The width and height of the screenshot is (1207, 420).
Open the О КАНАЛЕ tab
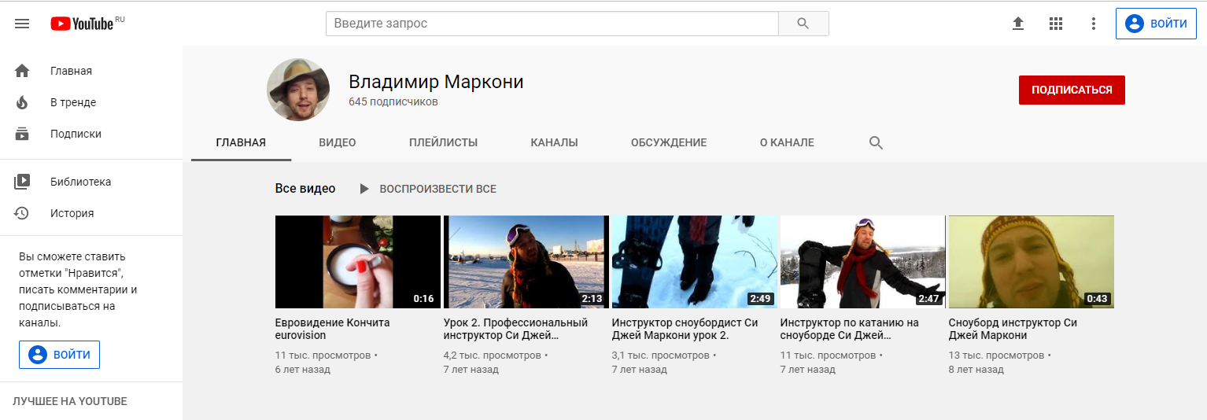coord(787,143)
